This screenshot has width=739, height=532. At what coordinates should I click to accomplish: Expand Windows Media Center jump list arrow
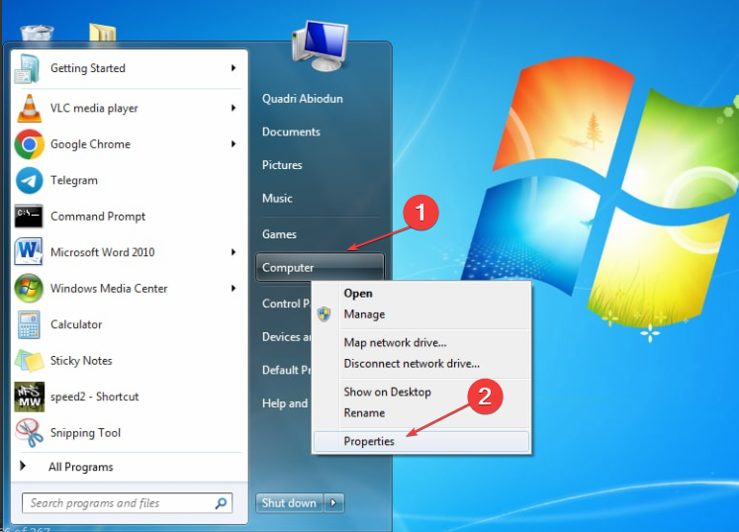point(233,288)
